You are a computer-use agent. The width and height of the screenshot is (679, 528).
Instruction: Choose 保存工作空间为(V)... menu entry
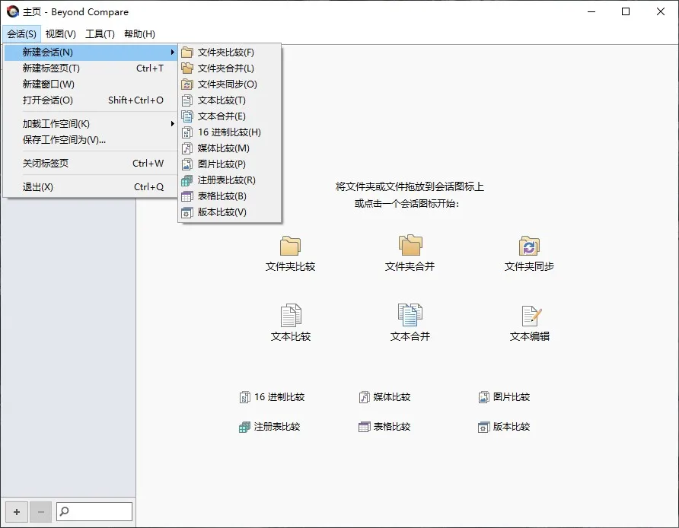[x=91, y=140]
